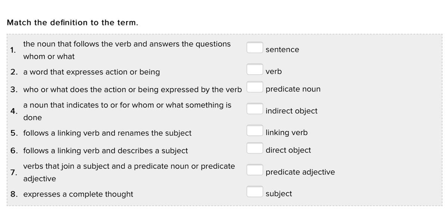
Task: Click the "Match the definition to the term" heading
Action: 72,22
